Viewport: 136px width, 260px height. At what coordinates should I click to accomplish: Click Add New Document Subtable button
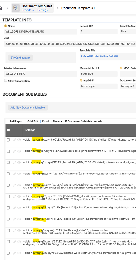coord(28,107)
